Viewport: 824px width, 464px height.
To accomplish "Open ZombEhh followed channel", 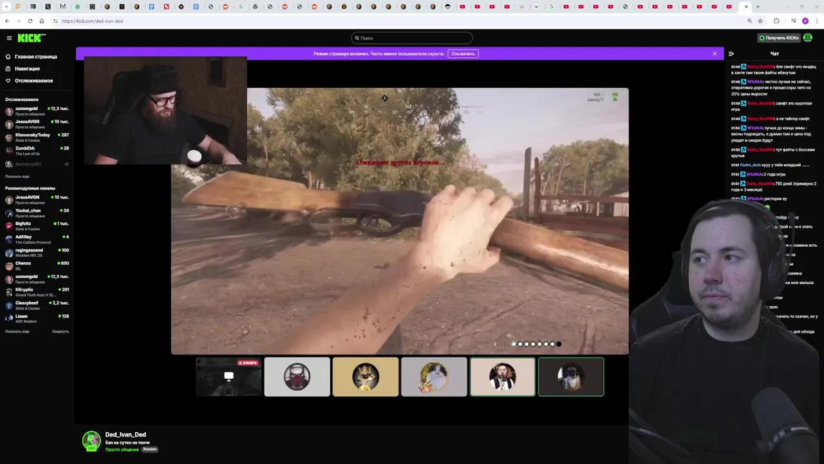I will pyautogui.click(x=37, y=150).
